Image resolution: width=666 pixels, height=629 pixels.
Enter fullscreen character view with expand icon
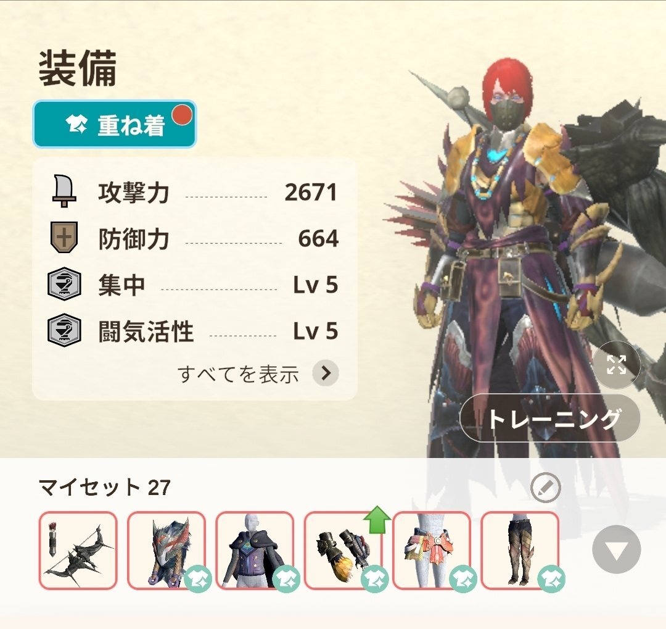pos(616,364)
